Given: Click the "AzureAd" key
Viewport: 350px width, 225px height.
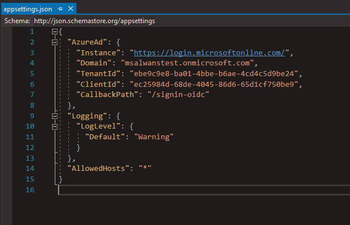Looking at the screenshot, I should tap(87, 42).
